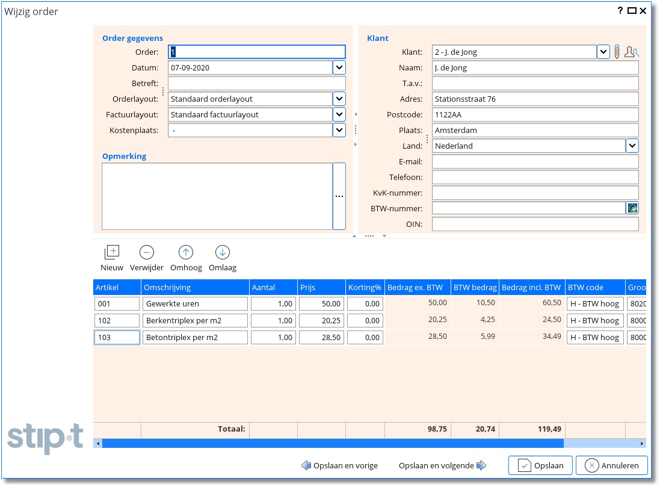The height and width of the screenshot is (487, 660).
Task: Move the line up with Omhoog
Action: pos(186,253)
